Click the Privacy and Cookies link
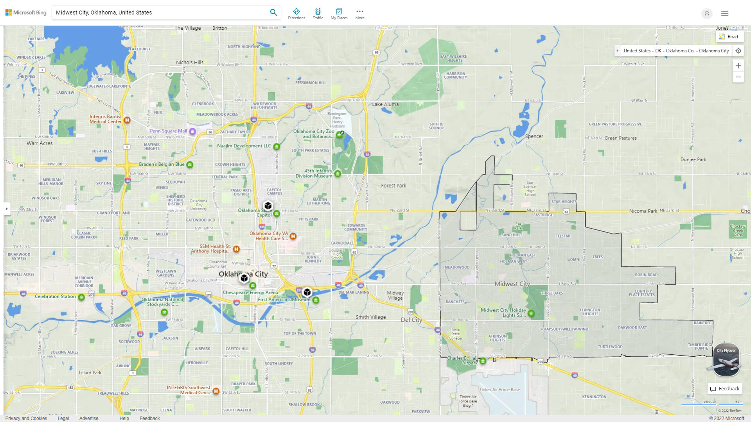 [x=26, y=418]
